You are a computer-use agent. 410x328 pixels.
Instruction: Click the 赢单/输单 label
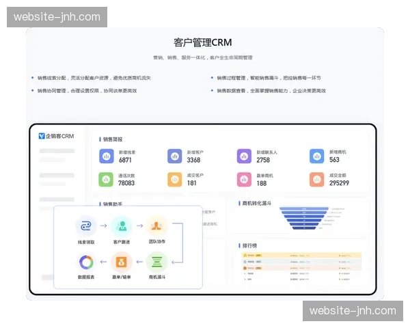click(x=122, y=277)
